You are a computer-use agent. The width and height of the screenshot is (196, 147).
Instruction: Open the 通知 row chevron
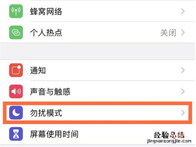point(183,70)
